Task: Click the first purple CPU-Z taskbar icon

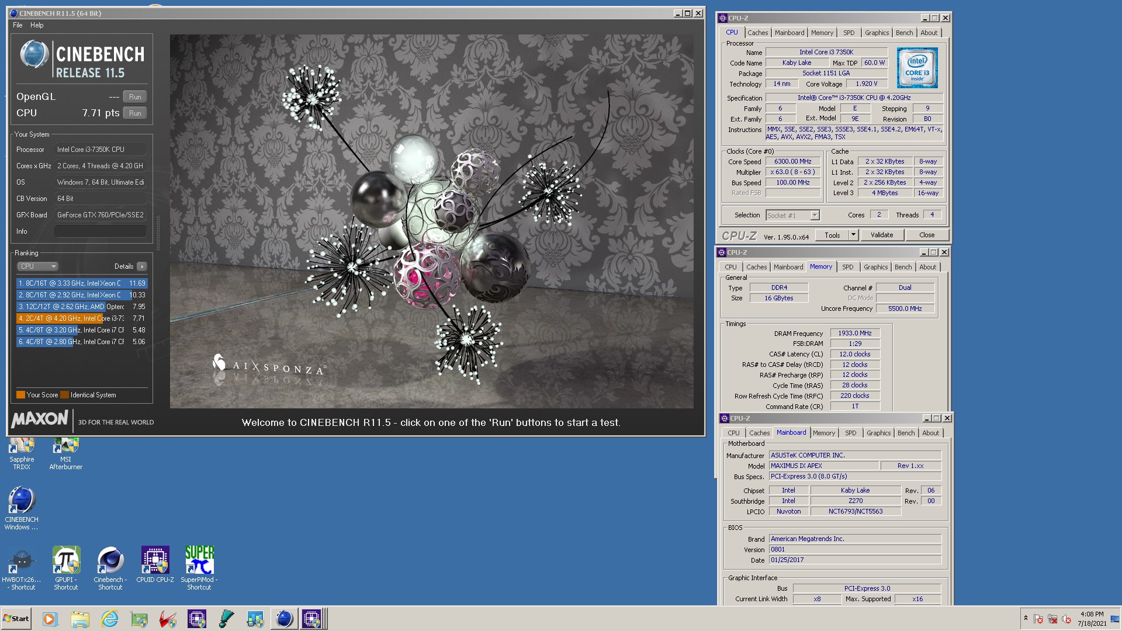Action: click(197, 619)
